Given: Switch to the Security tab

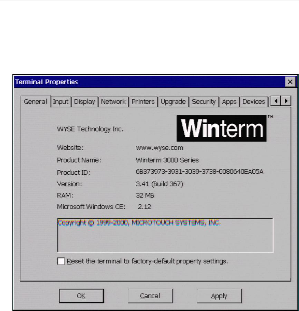Looking at the screenshot, I should [204, 102].
